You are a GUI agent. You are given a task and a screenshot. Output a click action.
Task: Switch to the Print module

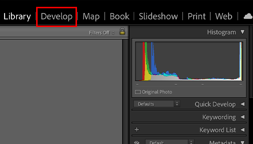click(x=197, y=17)
